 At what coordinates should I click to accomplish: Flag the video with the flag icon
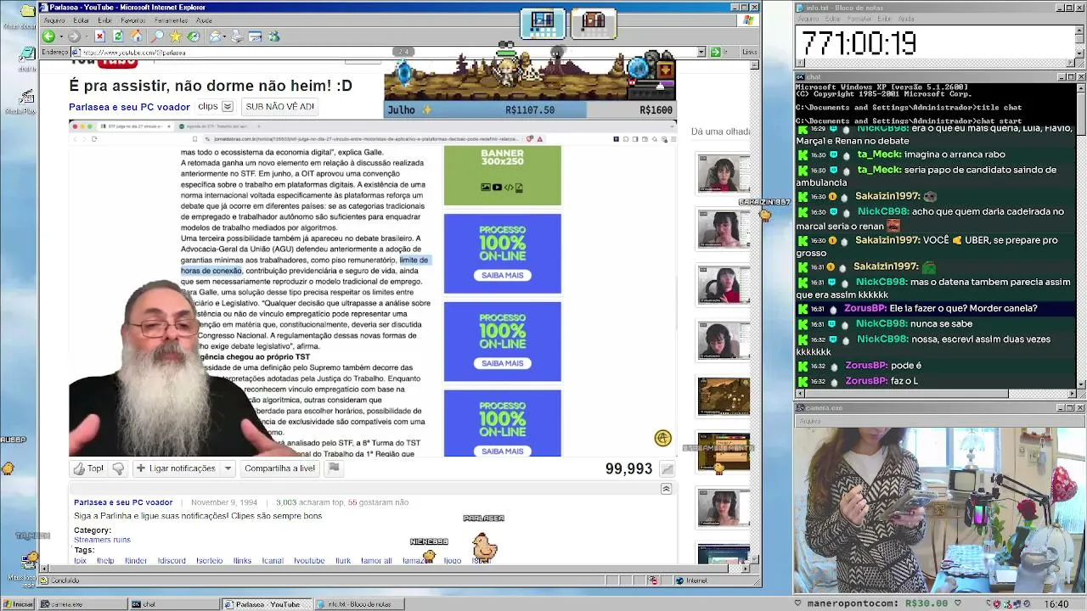tap(334, 468)
